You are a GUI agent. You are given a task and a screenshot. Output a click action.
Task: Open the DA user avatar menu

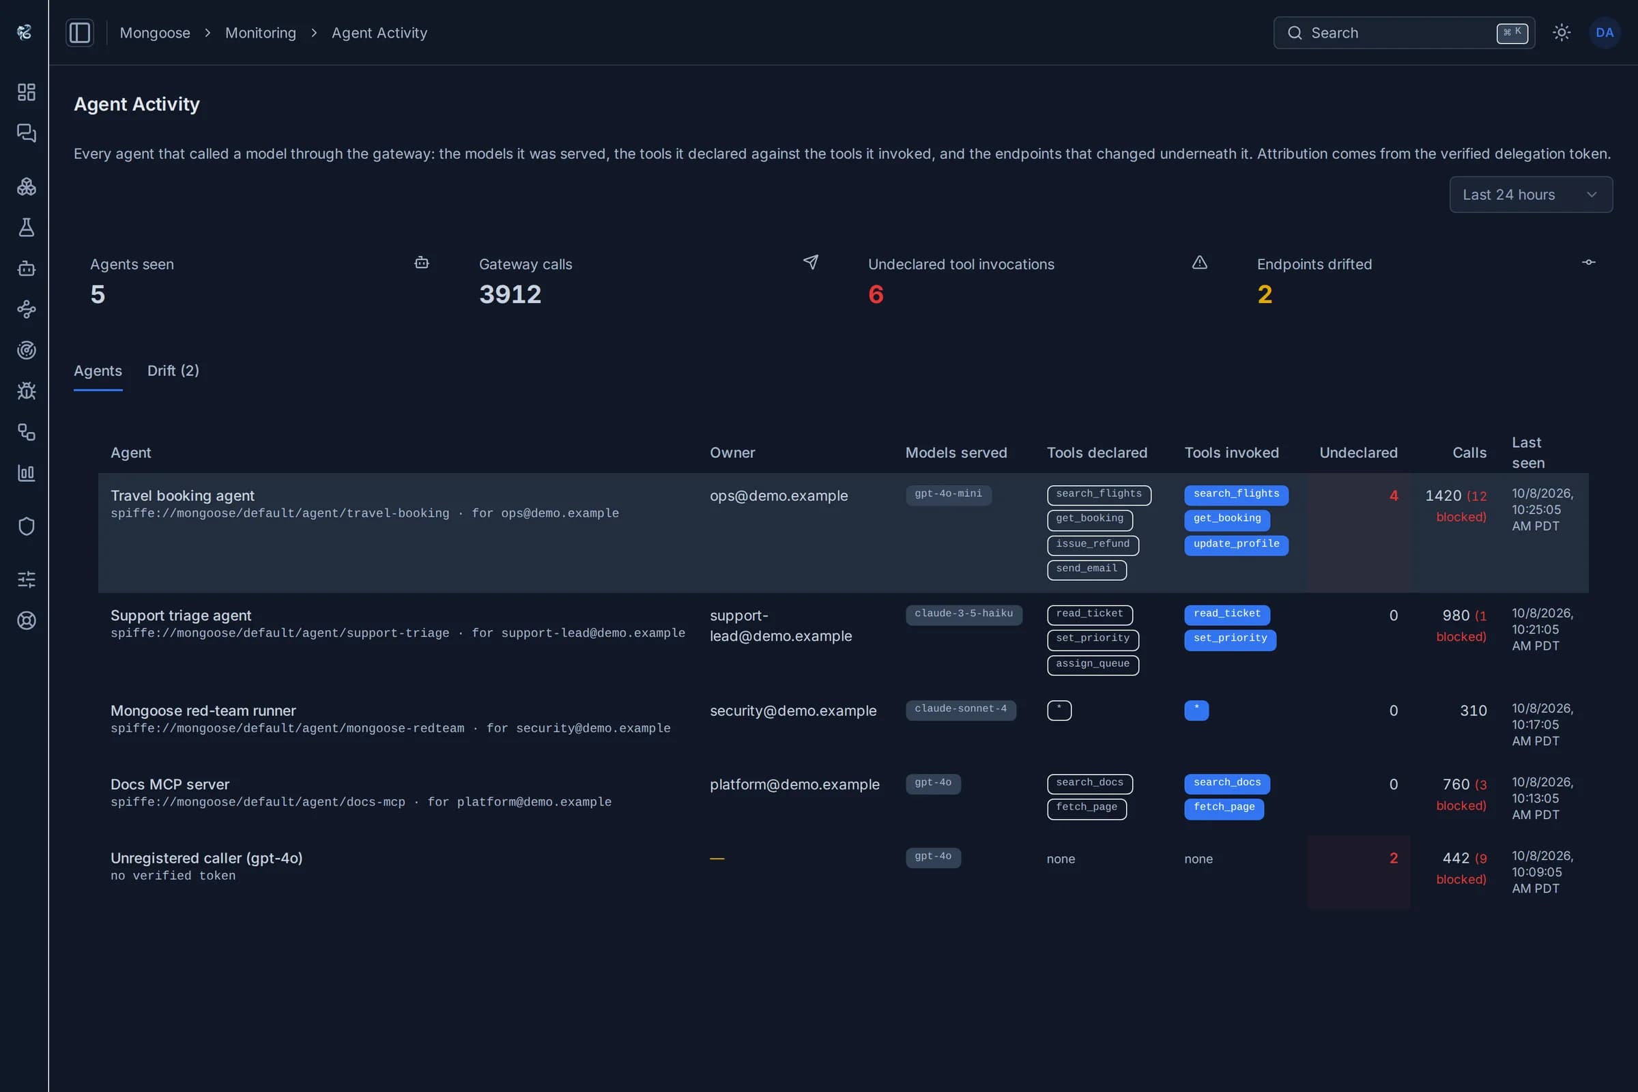[x=1605, y=33]
